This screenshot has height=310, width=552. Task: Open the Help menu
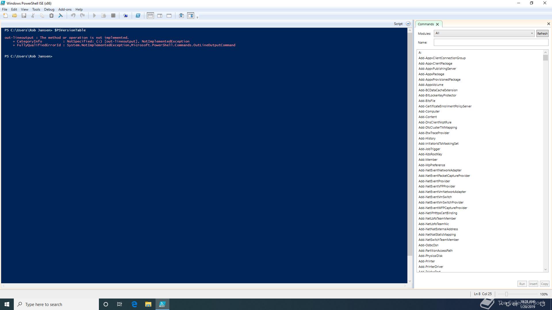point(79,9)
